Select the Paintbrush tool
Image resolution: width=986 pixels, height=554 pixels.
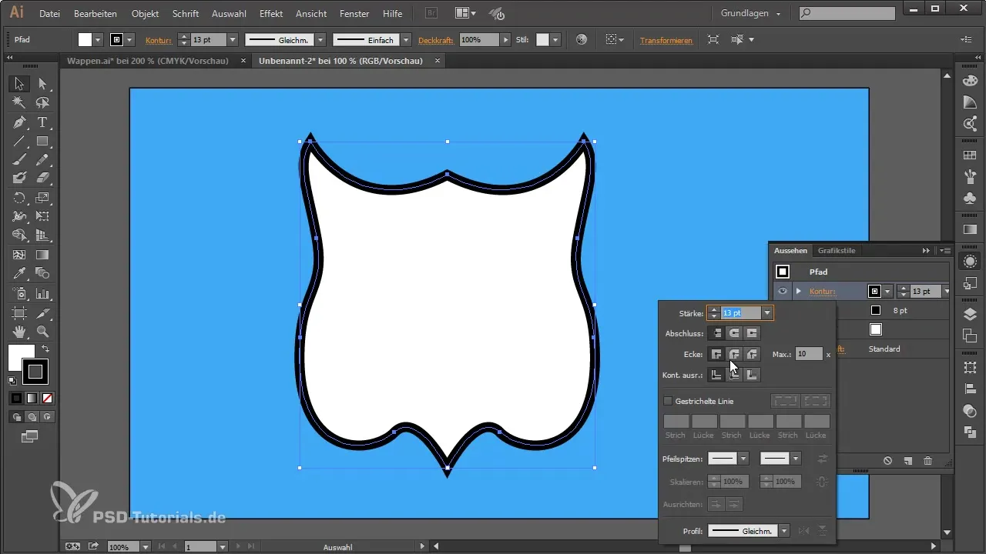(20, 159)
